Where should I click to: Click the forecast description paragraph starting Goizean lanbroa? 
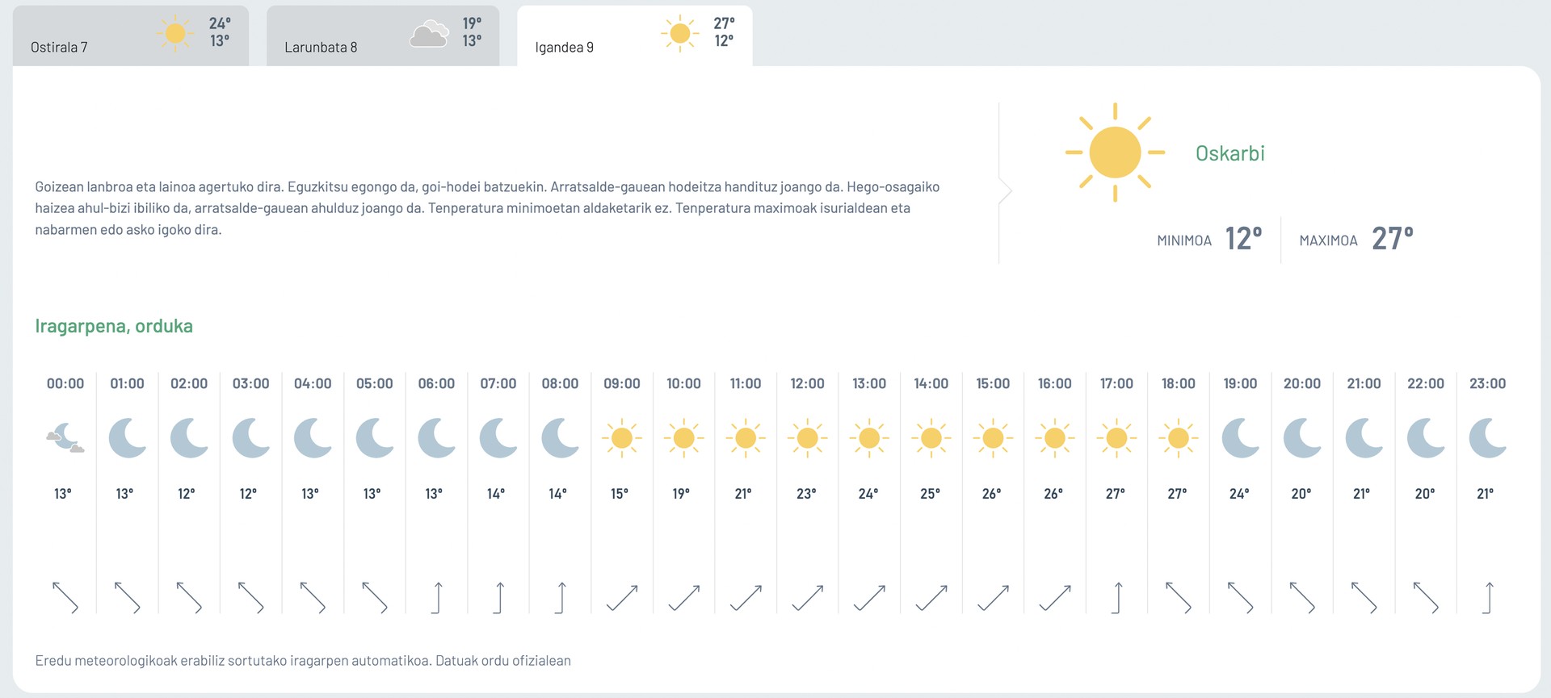tap(487, 208)
